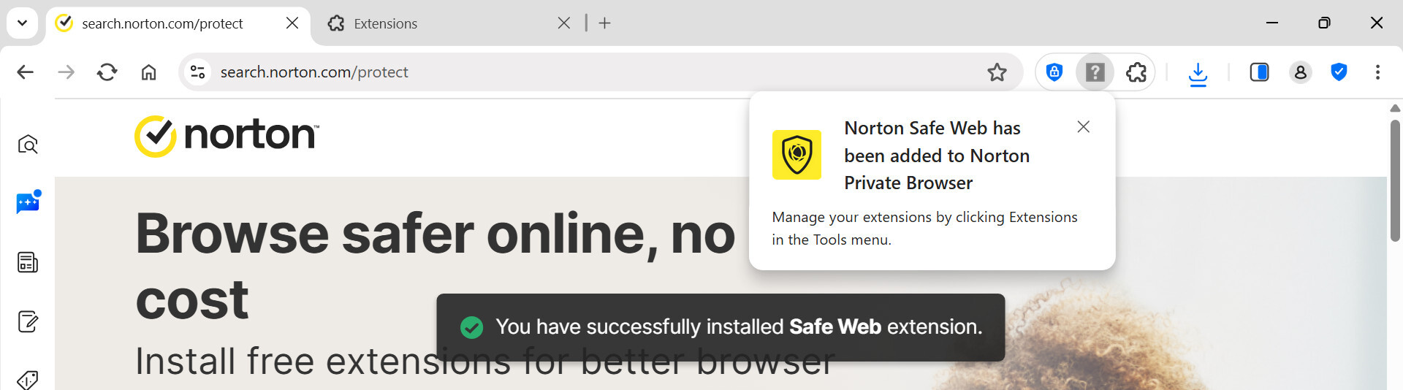1403x390 pixels.
Task: Click 'Norton Safe Web has been added' title
Action: click(937, 156)
